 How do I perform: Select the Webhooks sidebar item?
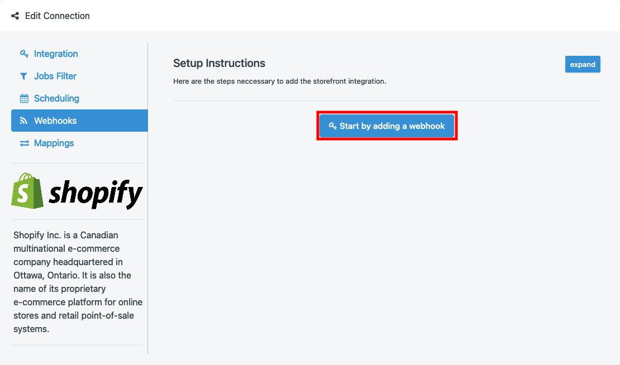[x=79, y=121]
